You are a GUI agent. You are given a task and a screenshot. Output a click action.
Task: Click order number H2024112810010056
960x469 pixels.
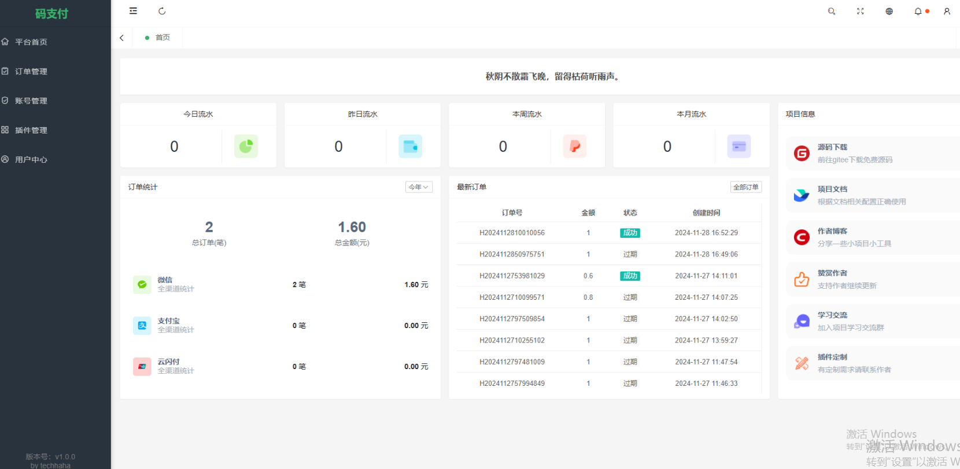(512, 233)
